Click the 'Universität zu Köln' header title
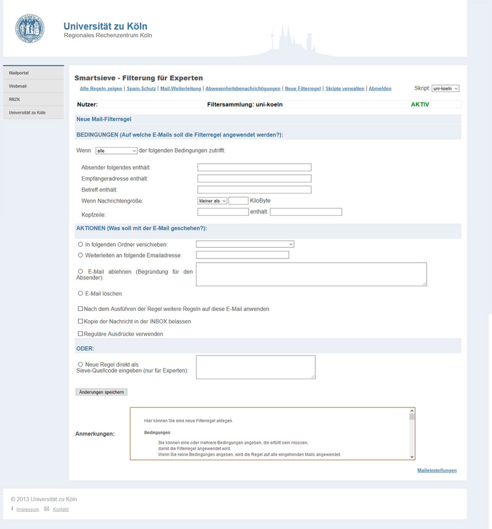The image size is (492, 529). point(105,26)
